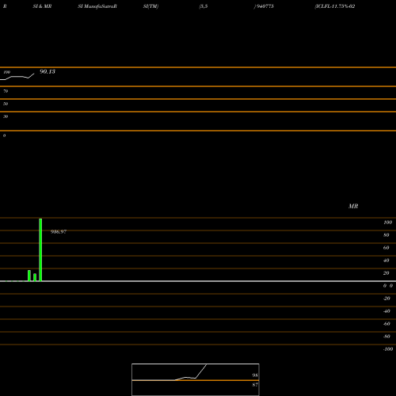This screenshot has height=396, width=396.
Task: Click the 98 label in mini chart
Action: point(255,375)
